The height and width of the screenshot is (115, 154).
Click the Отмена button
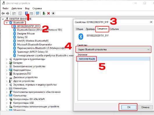tap(145, 107)
